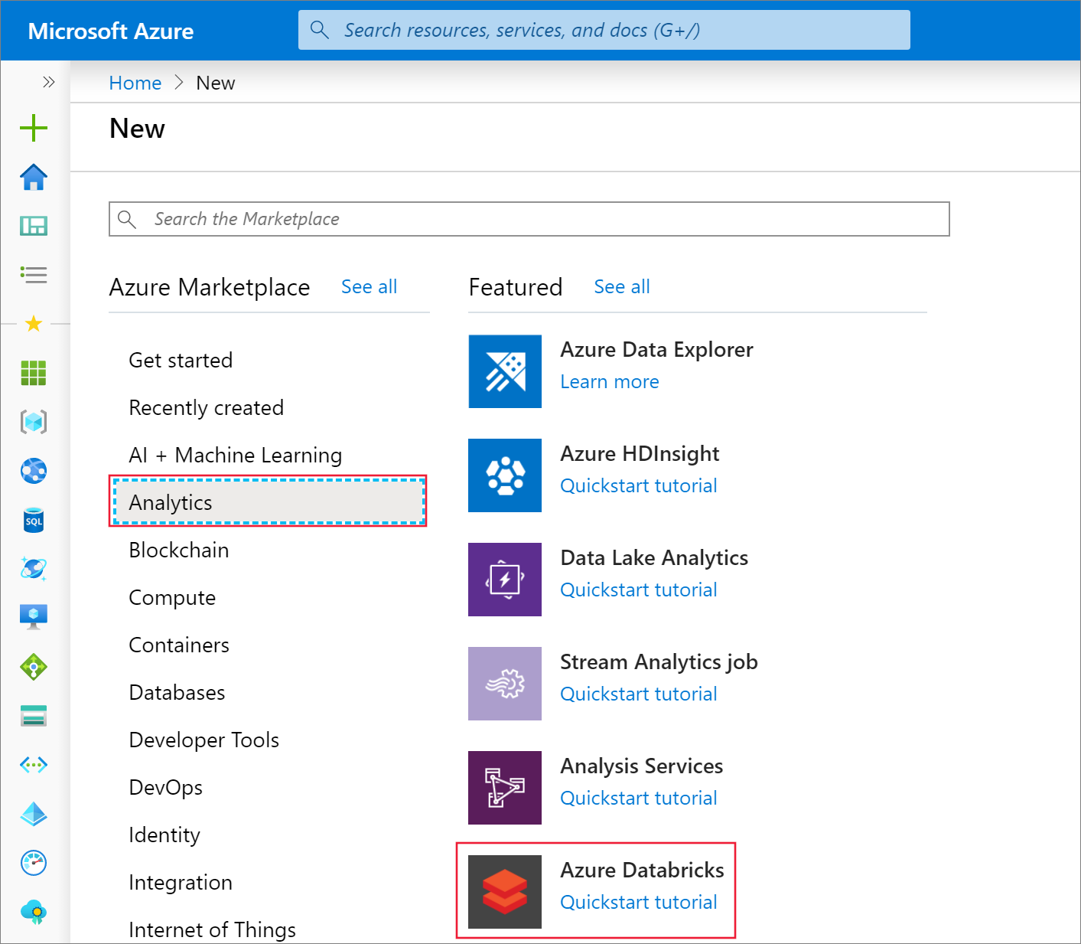This screenshot has height=944, width=1081.
Task: Open the Virtual machines sidebar icon
Action: coord(34,616)
